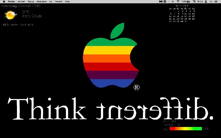This screenshot has height=138, width=221.
Task: Open the Apple menu
Action: click(x=4, y=1)
